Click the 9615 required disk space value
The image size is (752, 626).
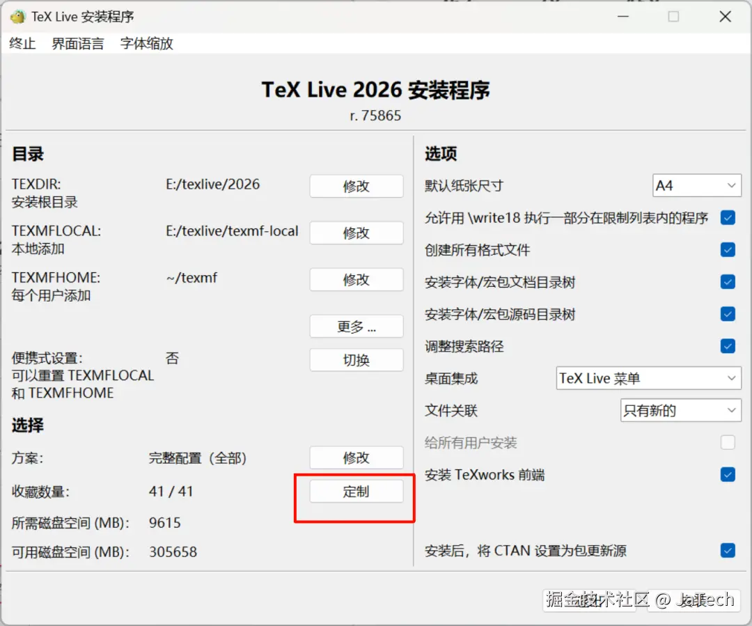(x=165, y=523)
